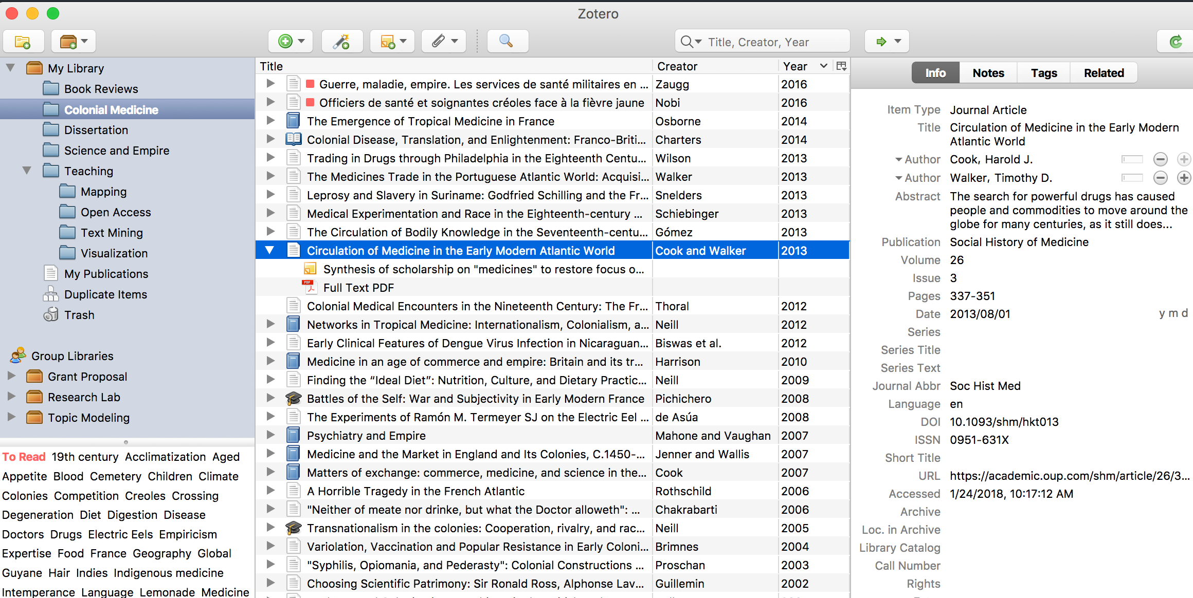Filter by the To Read tag
This screenshot has height=598, width=1193.
(24, 457)
